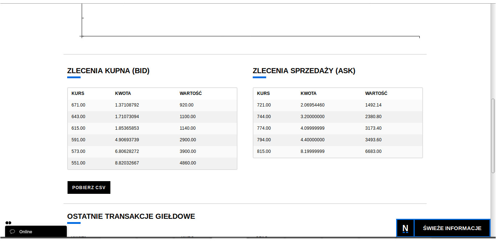
Task: Click the Ostatnie Transakcje Giełdowe heading
Action: click(x=131, y=217)
